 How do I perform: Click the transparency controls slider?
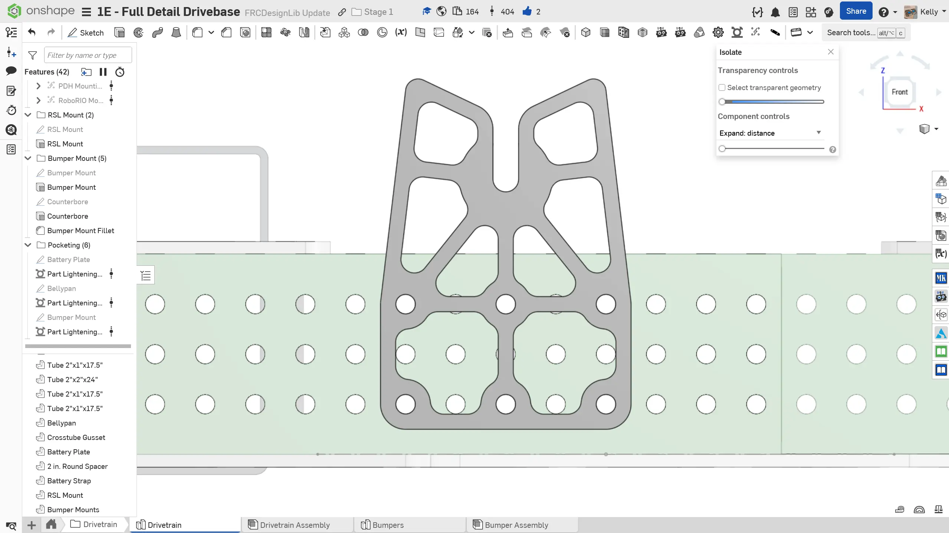pyautogui.click(x=772, y=102)
